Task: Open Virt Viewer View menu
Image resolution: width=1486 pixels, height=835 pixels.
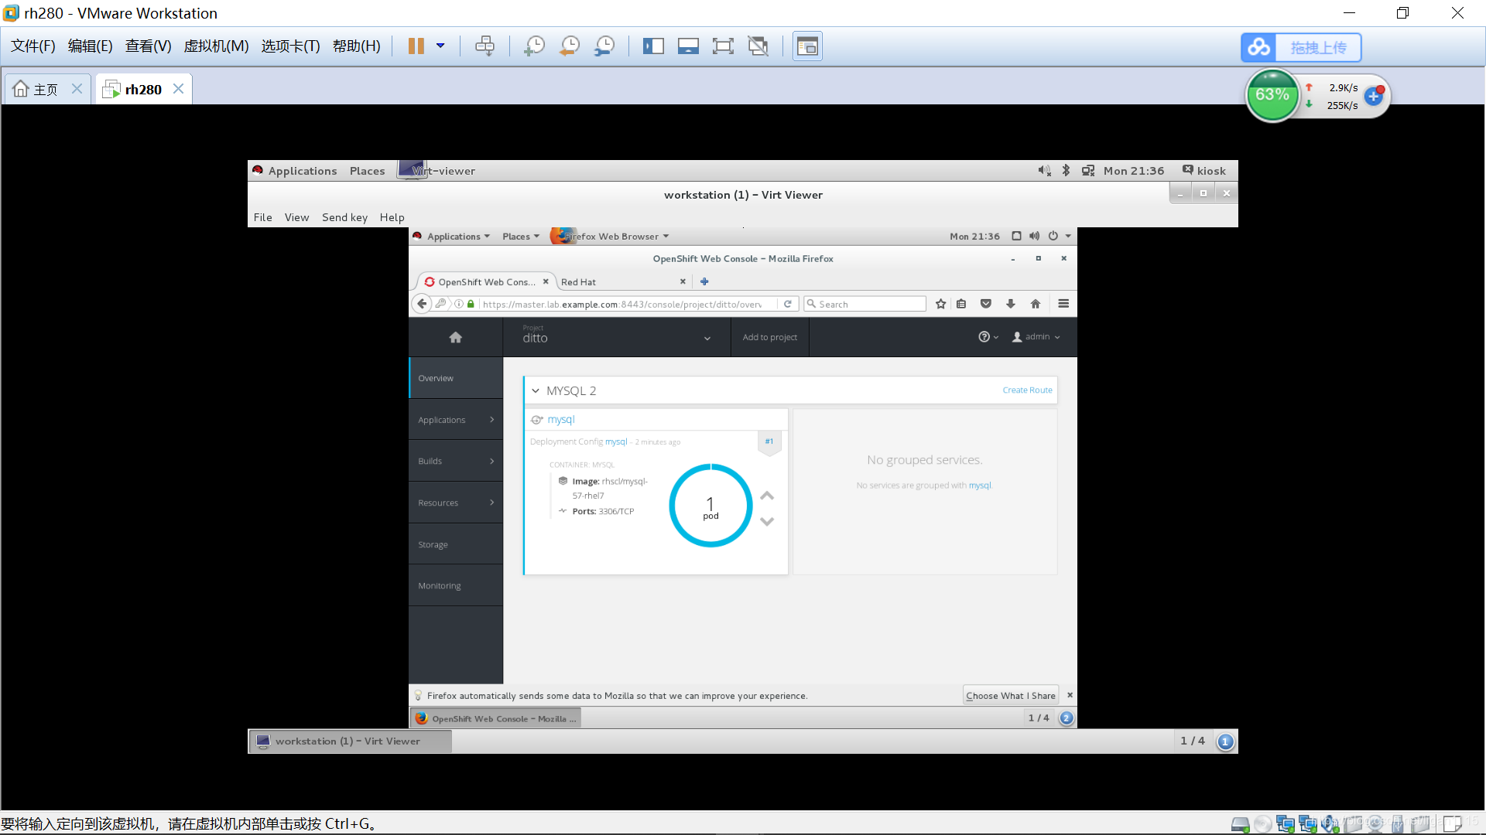Action: [x=296, y=217]
